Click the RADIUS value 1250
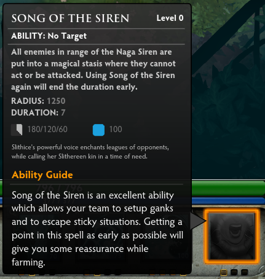 click(x=56, y=101)
